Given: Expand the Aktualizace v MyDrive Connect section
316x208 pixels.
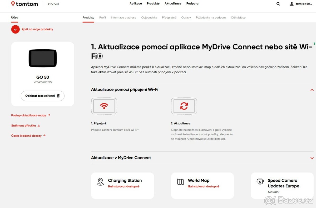Looking at the screenshot, I should click(x=312, y=158).
